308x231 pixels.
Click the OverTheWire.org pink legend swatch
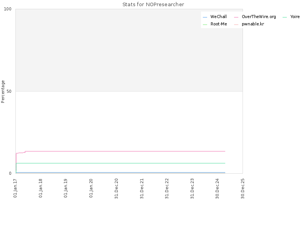[x=236, y=17]
